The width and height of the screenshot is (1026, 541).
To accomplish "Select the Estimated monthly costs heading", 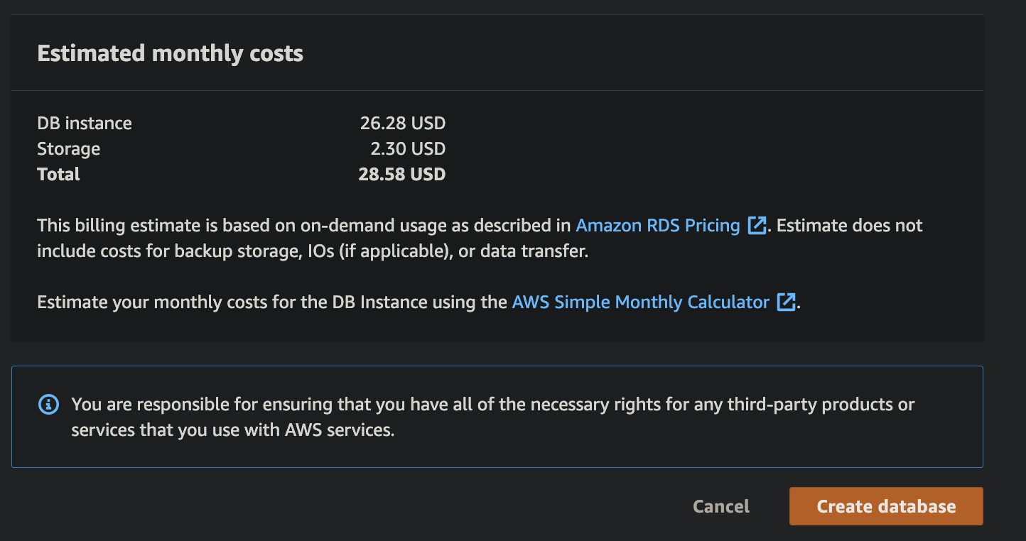I will click(x=171, y=54).
